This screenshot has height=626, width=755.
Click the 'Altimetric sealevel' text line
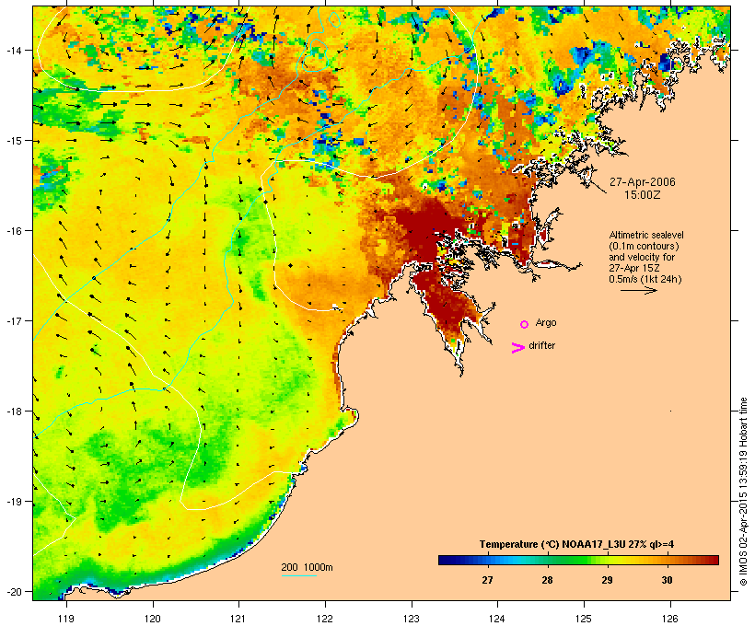pos(646,235)
